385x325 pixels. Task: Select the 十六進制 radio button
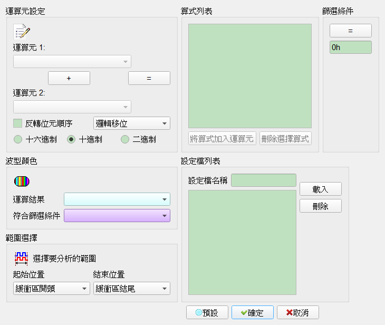18,139
